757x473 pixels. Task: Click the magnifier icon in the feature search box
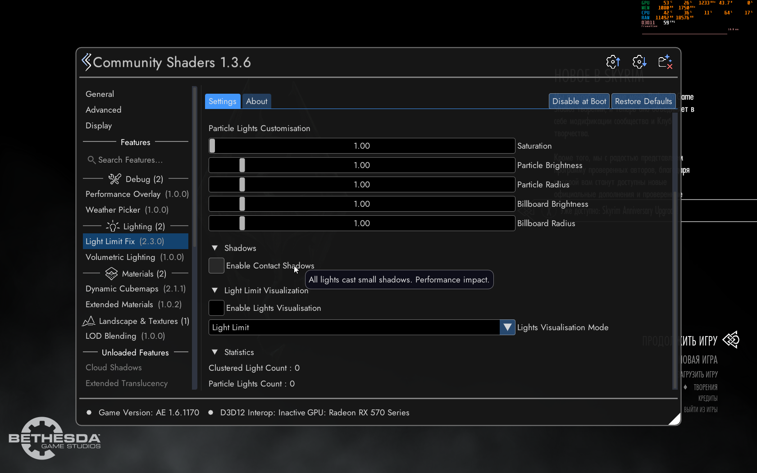[x=91, y=160]
